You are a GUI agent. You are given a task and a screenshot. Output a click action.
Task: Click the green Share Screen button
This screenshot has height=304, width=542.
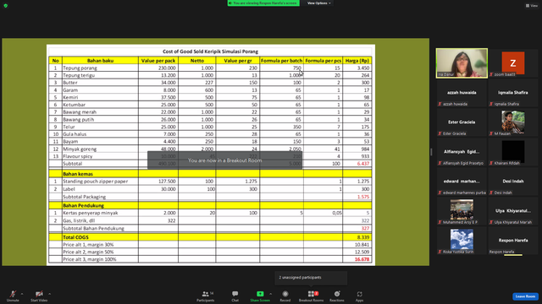pyautogui.click(x=260, y=296)
